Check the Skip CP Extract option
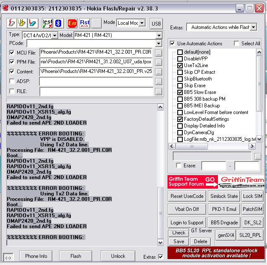267x265 pixels. [x=180, y=72]
